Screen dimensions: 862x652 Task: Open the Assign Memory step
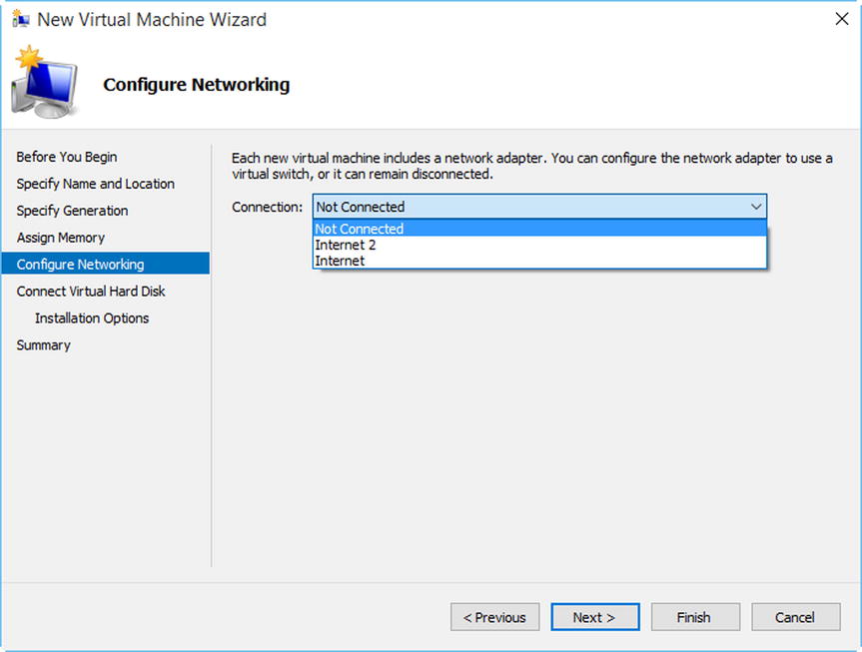click(x=61, y=238)
